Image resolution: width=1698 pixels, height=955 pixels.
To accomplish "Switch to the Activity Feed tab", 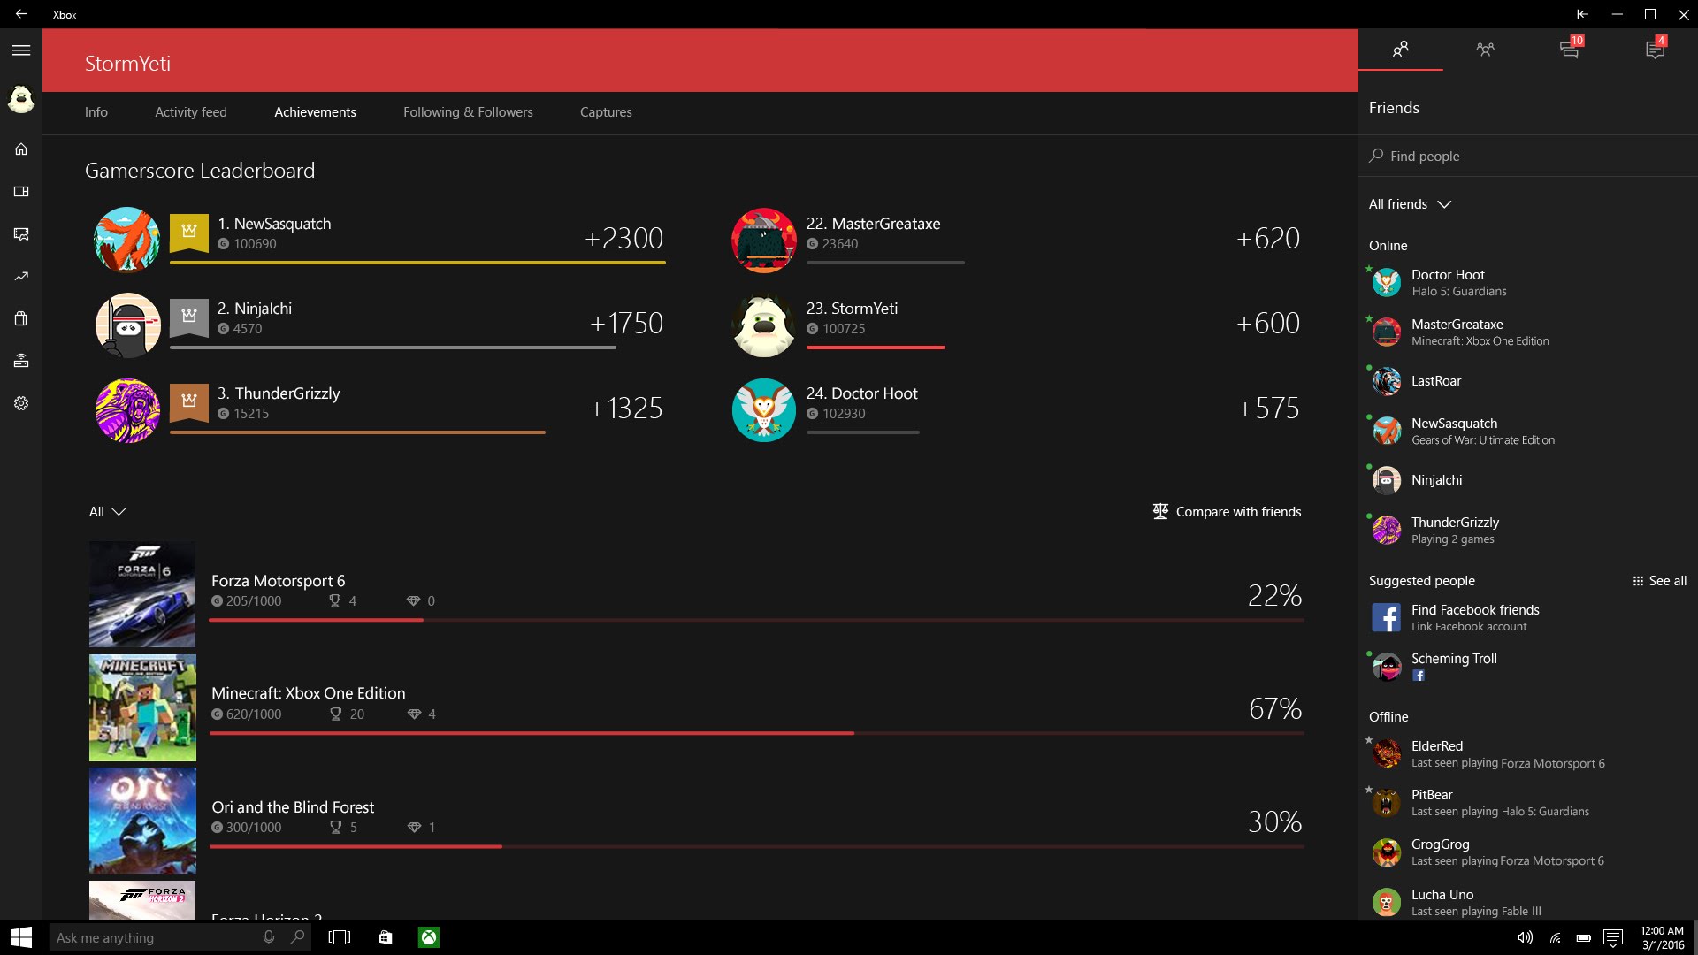I will (x=191, y=112).
